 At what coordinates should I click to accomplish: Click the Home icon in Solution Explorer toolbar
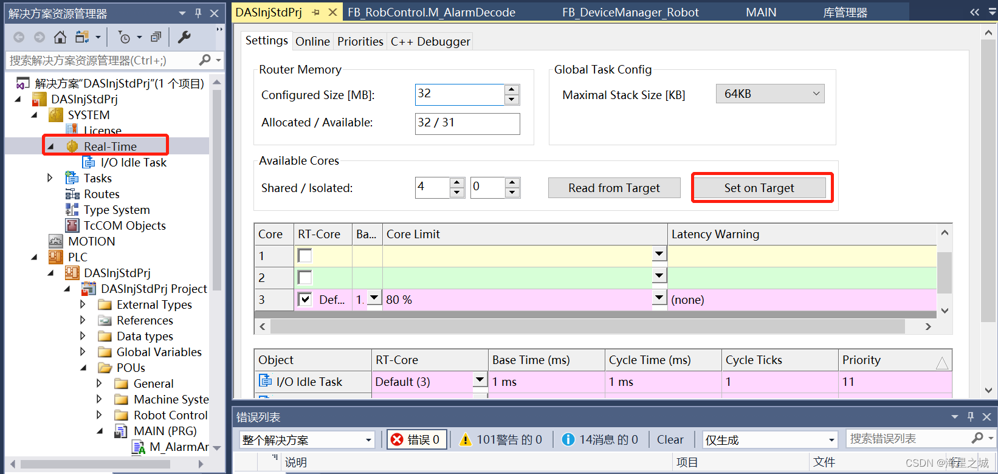[60, 38]
